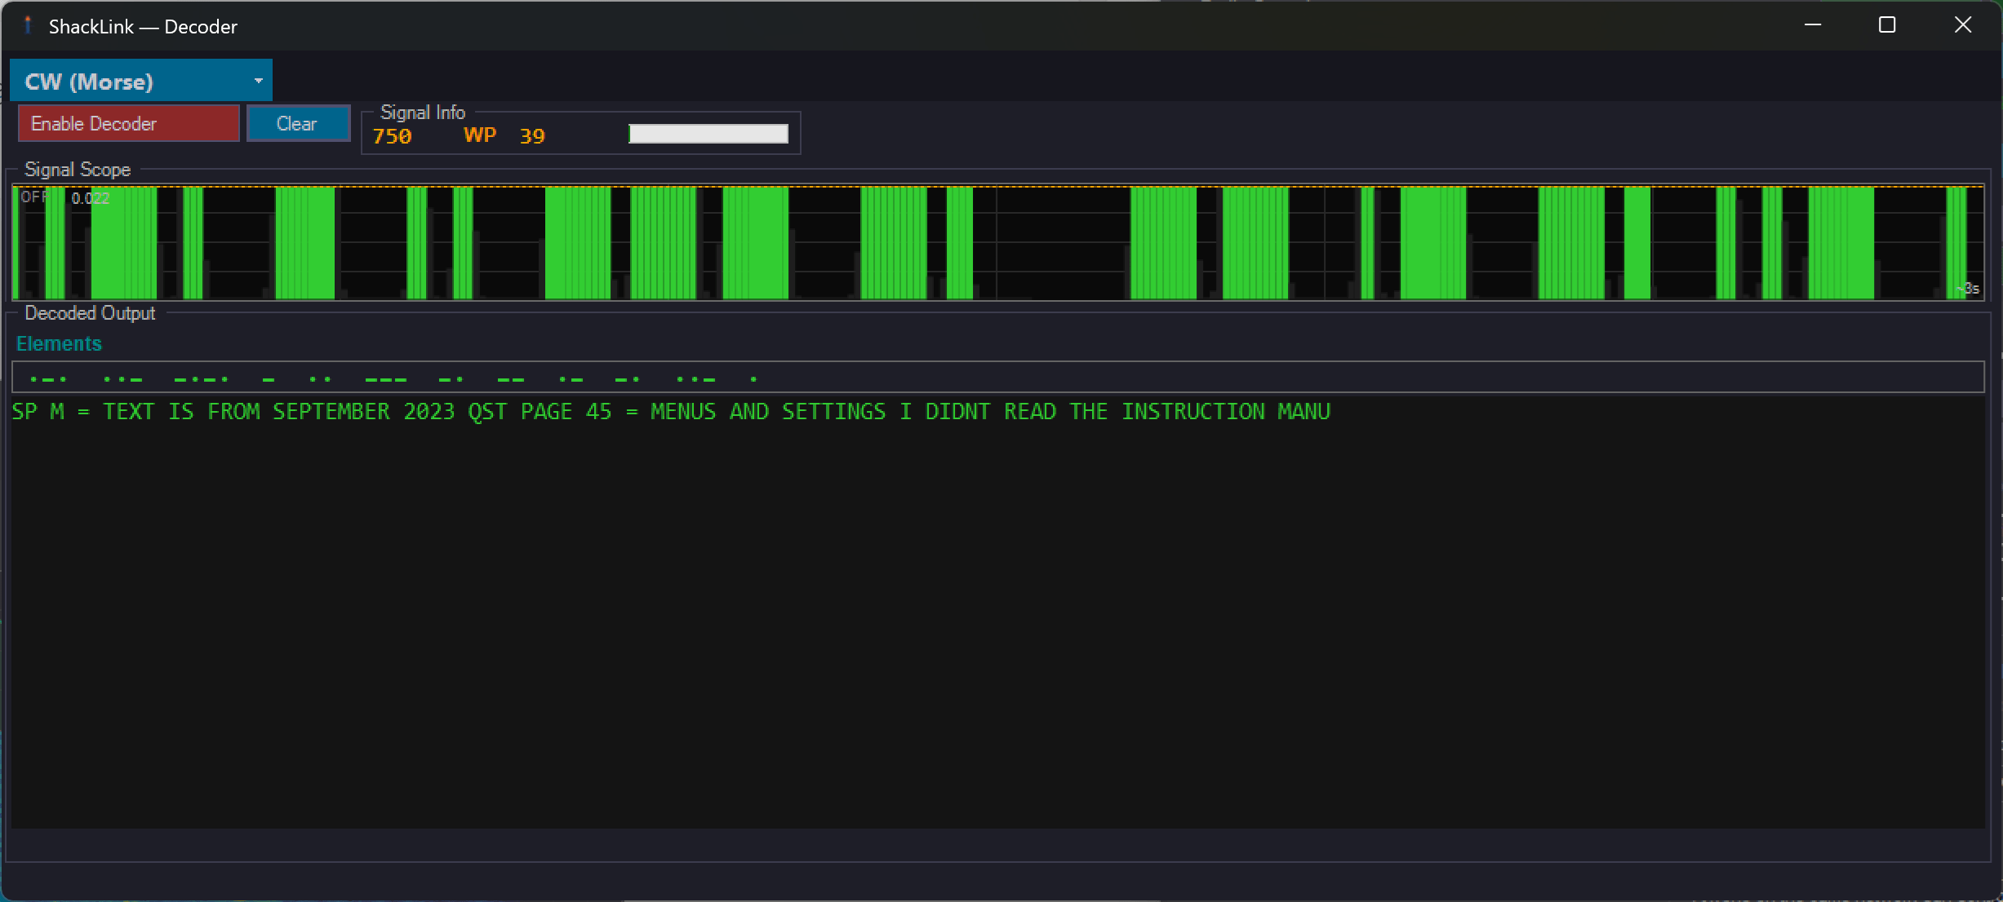Click the OFF label in Signal Scope
Image resolution: width=2003 pixels, height=902 pixels.
coord(33,197)
